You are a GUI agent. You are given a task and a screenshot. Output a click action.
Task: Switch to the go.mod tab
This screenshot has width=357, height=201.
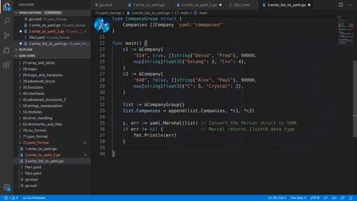105,5
